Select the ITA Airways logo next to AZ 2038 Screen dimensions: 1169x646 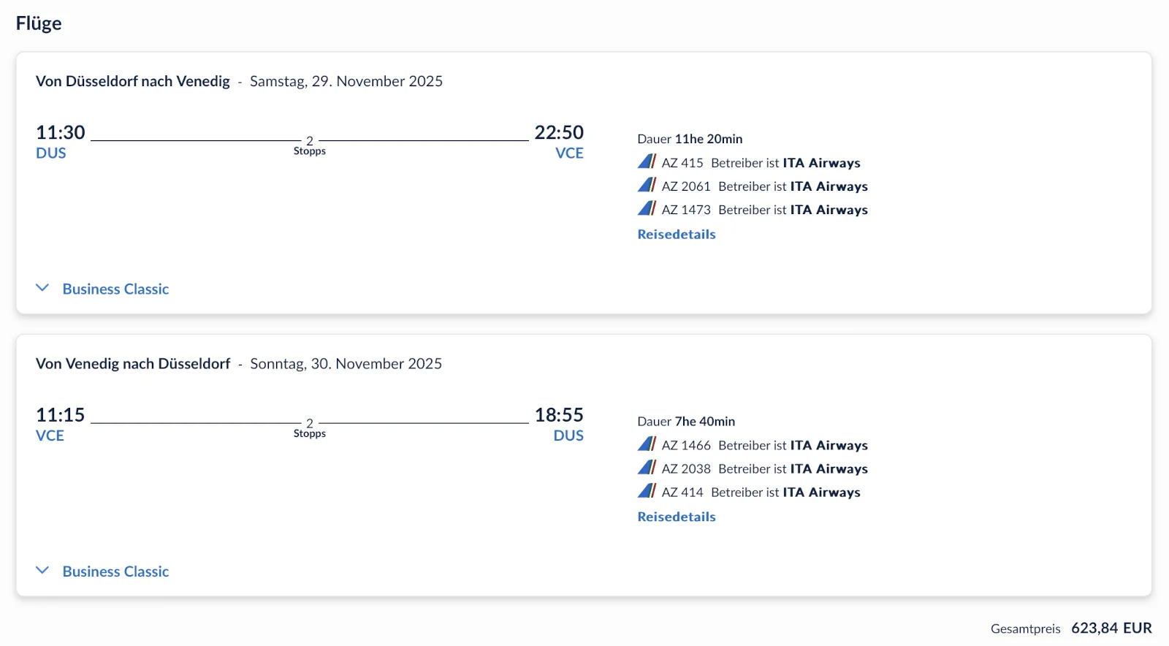(x=646, y=468)
